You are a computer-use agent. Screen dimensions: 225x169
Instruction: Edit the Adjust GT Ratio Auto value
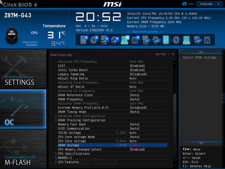tap(133, 87)
